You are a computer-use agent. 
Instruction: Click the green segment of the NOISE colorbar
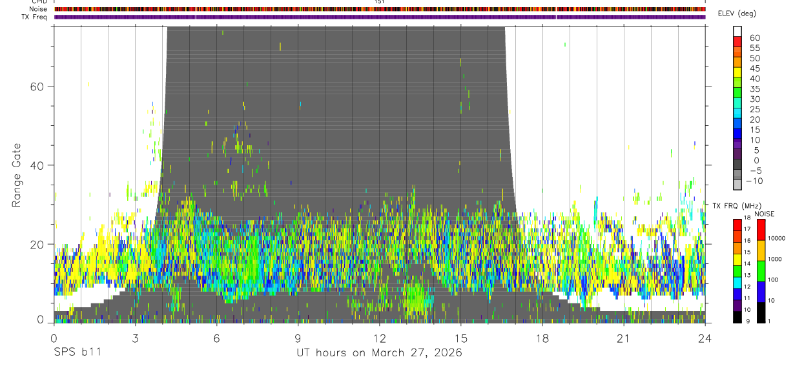tap(761, 271)
